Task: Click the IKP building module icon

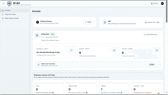Action: 105,22
